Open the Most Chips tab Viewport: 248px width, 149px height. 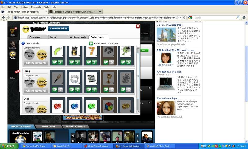(x=49, y=127)
